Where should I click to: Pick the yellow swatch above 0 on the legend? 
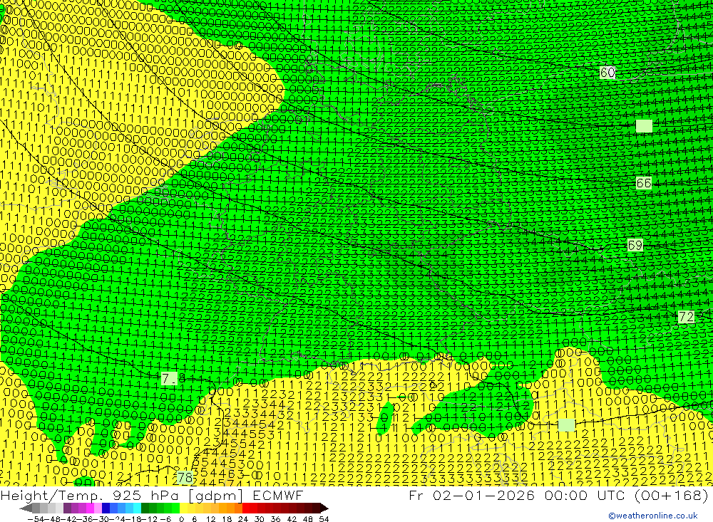[184, 508]
